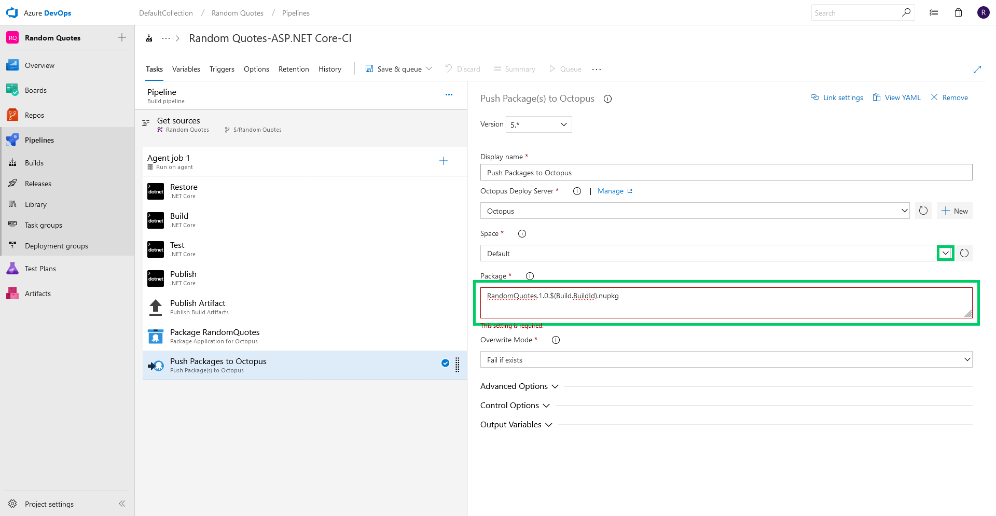The image size is (996, 516).
Task: Toggle full screen expand icon
Action: click(977, 69)
